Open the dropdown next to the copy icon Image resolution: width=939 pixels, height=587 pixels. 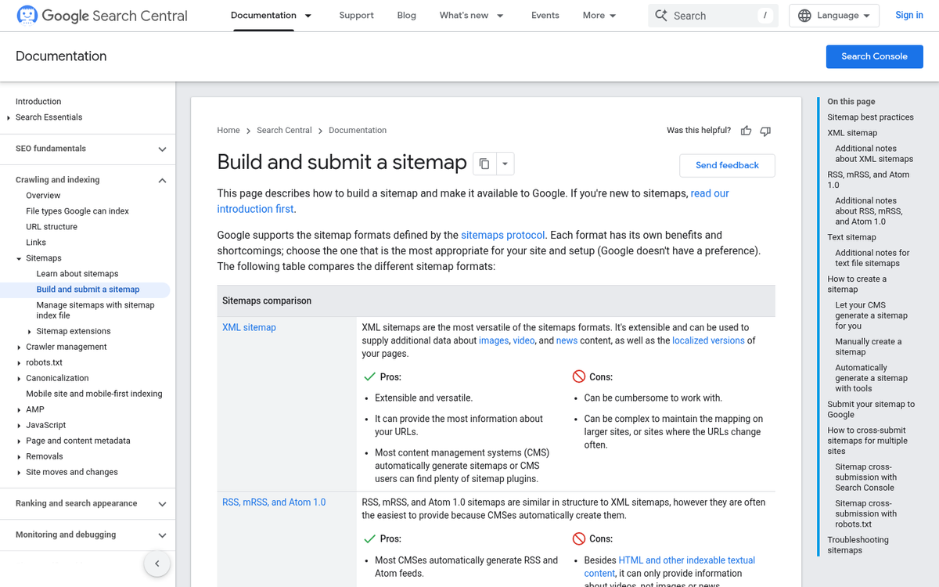[x=505, y=163]
